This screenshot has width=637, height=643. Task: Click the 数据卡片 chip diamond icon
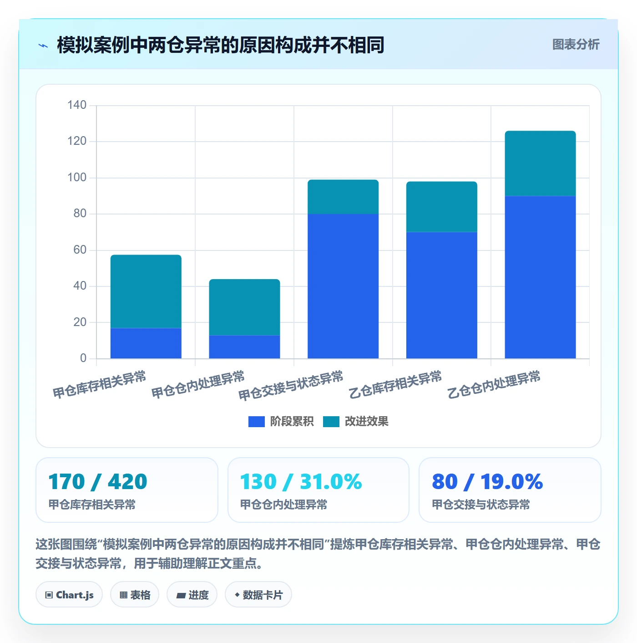(237, 595)
